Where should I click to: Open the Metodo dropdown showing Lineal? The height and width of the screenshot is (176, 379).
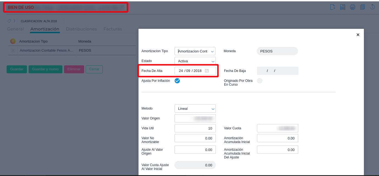[195, 109]
